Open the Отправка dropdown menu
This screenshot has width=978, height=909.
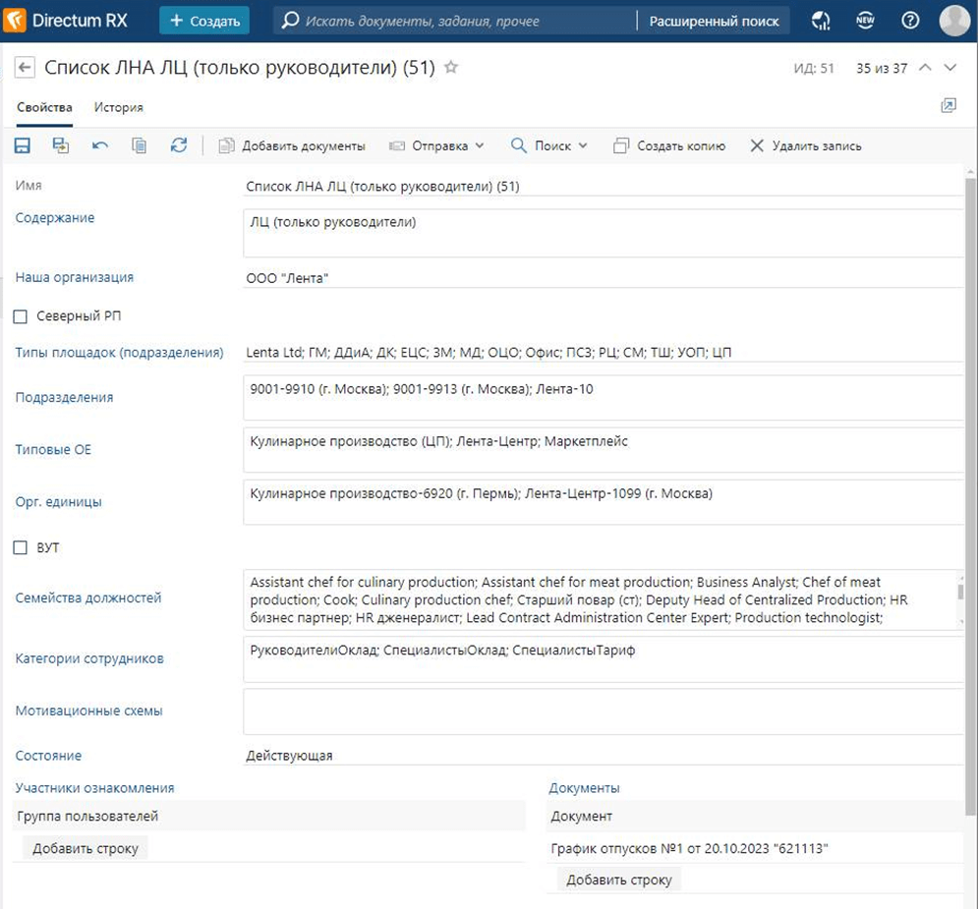(x=436, y=145)
